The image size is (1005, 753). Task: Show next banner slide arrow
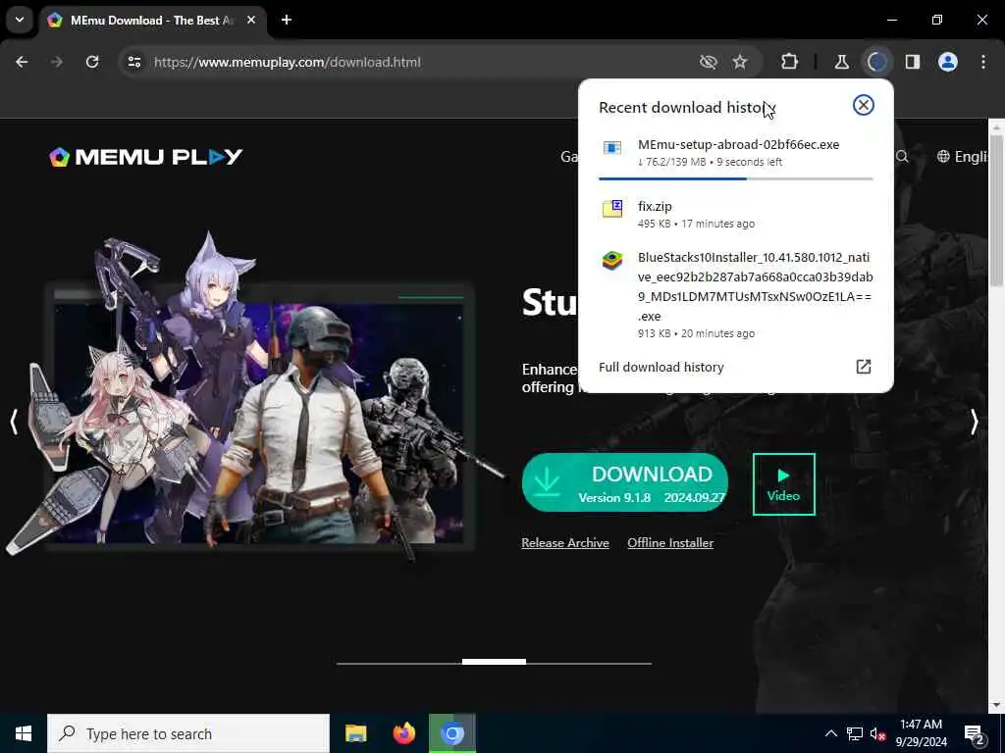pos(975,422)
